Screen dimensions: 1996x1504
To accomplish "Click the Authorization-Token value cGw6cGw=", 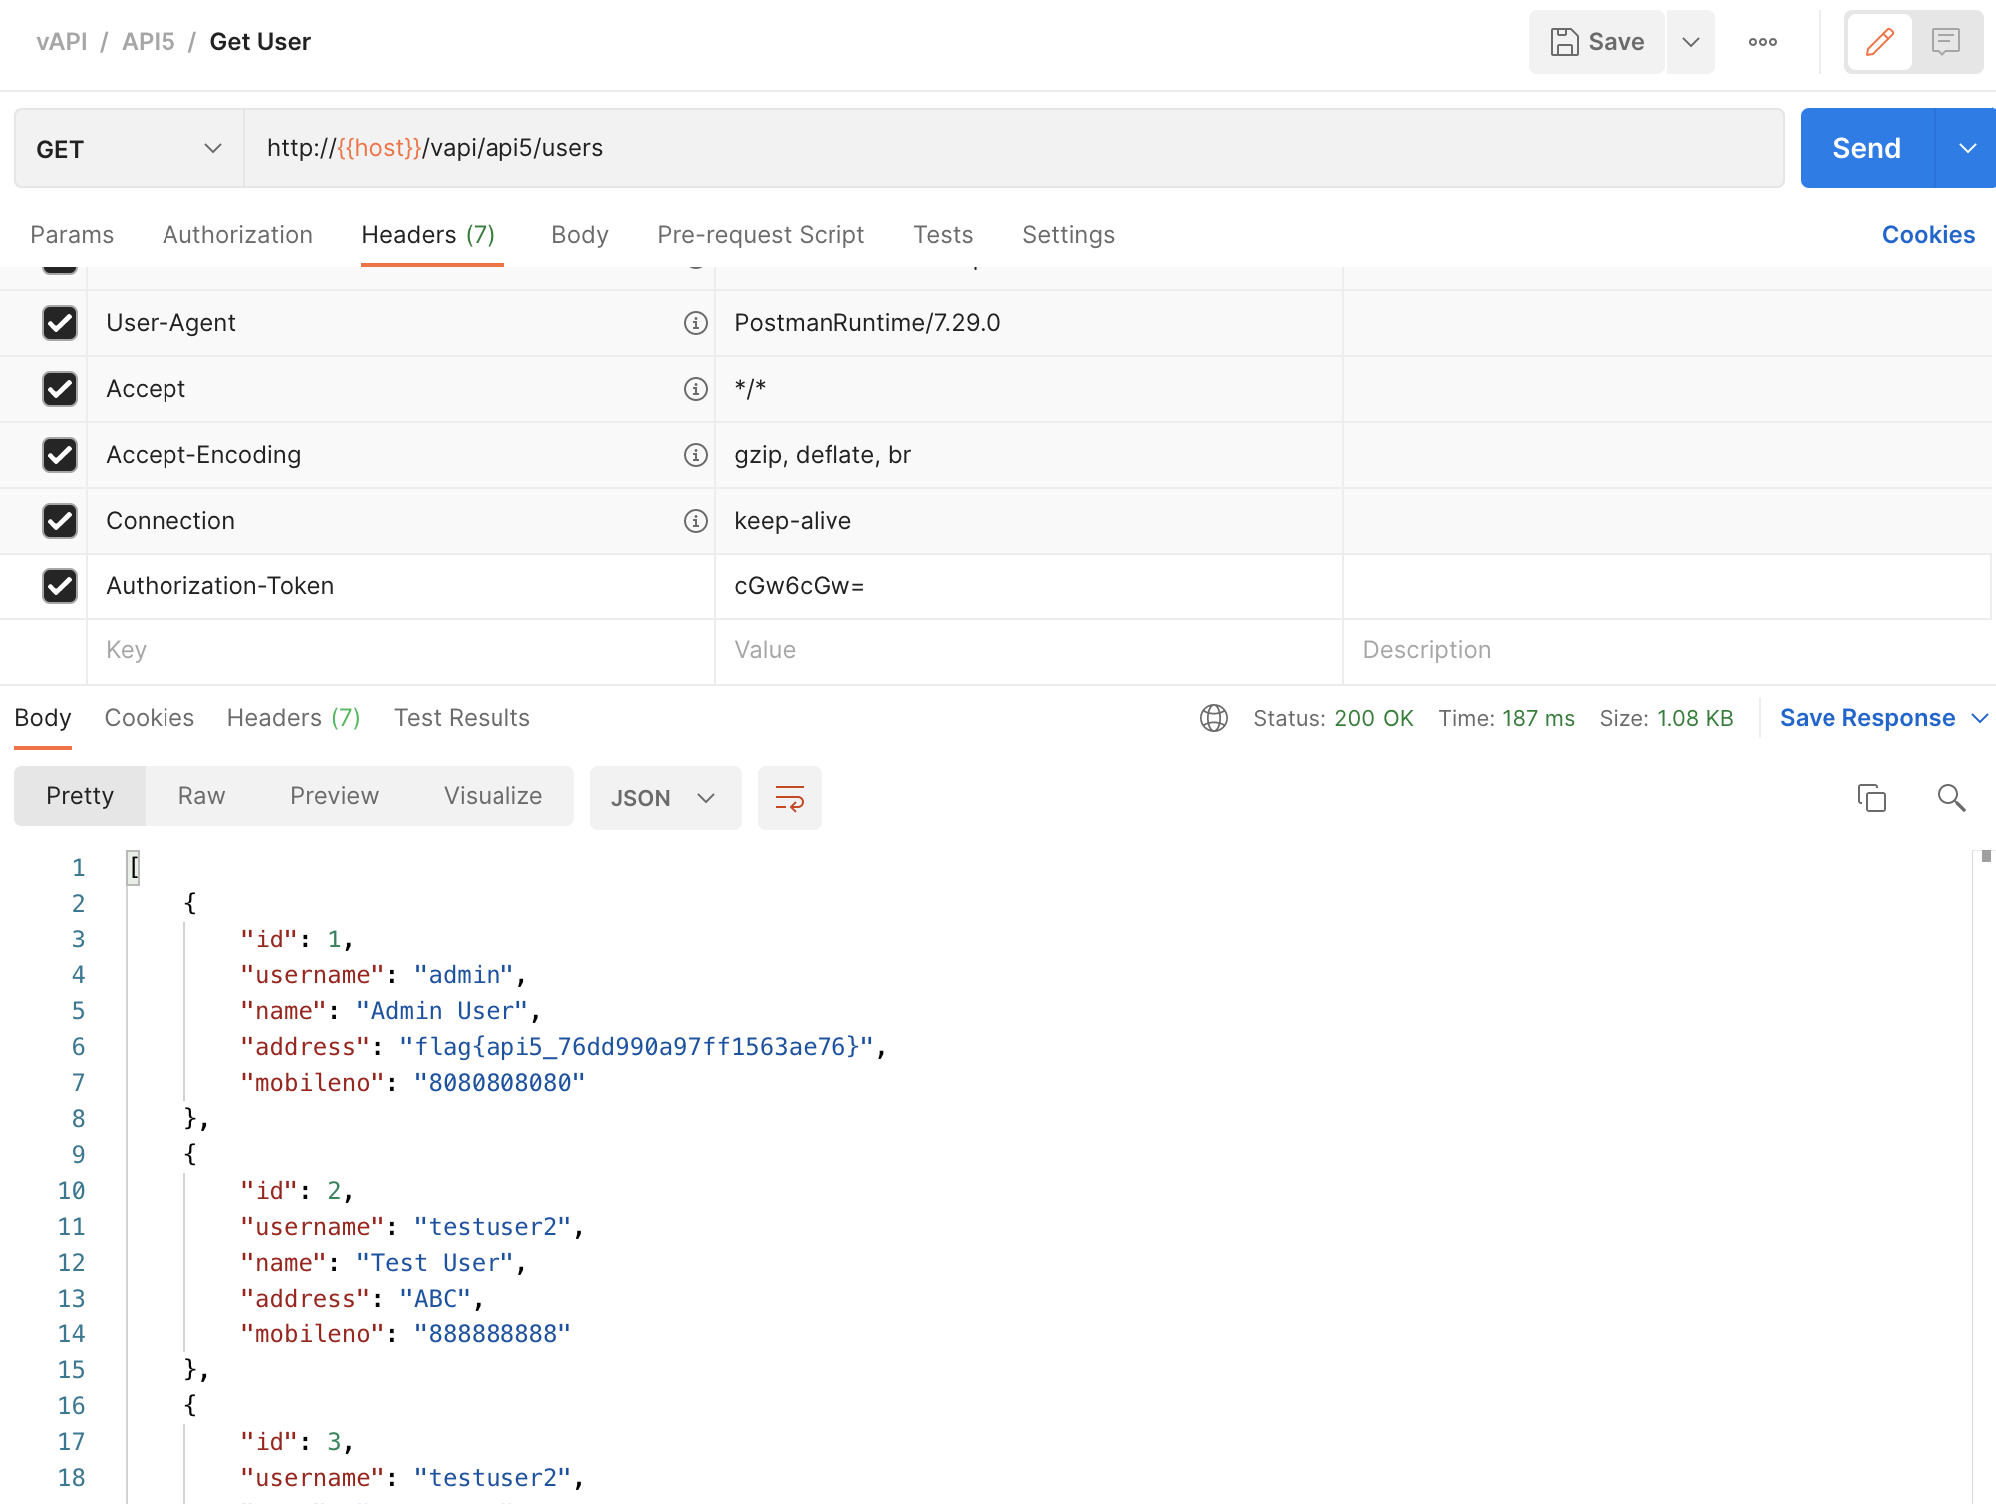I will tap(800, 586).
